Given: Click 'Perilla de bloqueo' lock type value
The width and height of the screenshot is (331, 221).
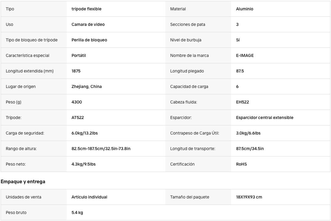Looking at the screenshot, I should tap(89, 40).
